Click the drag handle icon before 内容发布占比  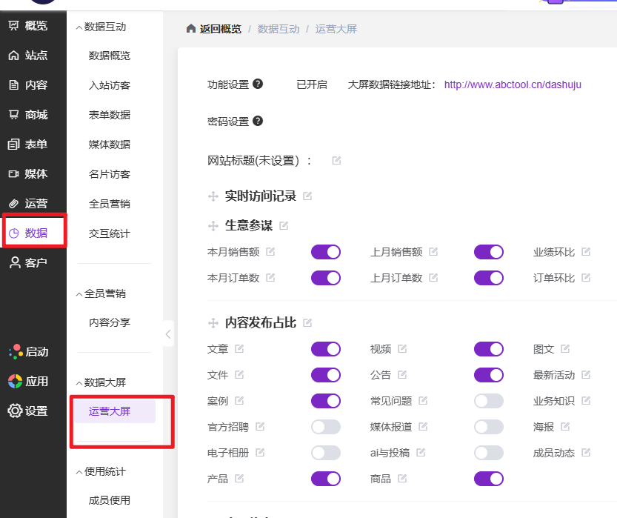(x=213, y=323)
